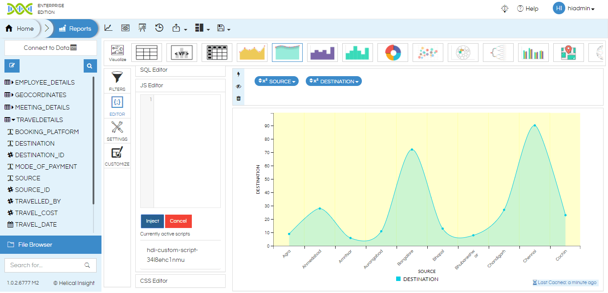This screenshot has height=293, width=608.
Task: Click inside the JS code editor area
Action: click(x=187, y=151)
